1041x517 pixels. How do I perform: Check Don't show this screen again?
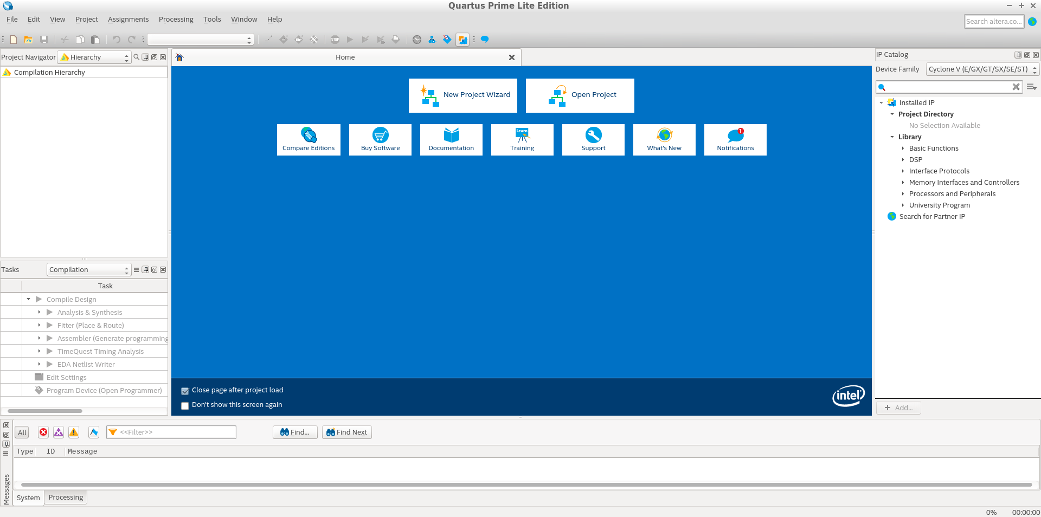click(185, 405)
